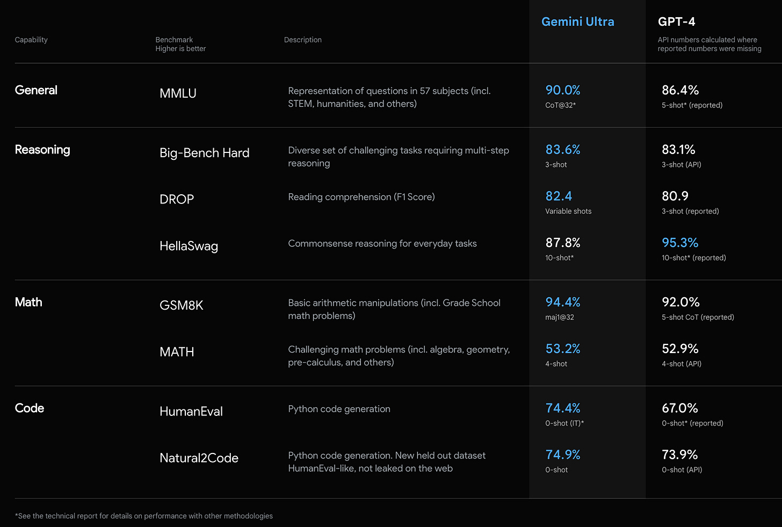The height and width of the screenshot is (527, 782).
Task: Click the GPT-4 DROP score 80.9
Action: tap(675, 196)
